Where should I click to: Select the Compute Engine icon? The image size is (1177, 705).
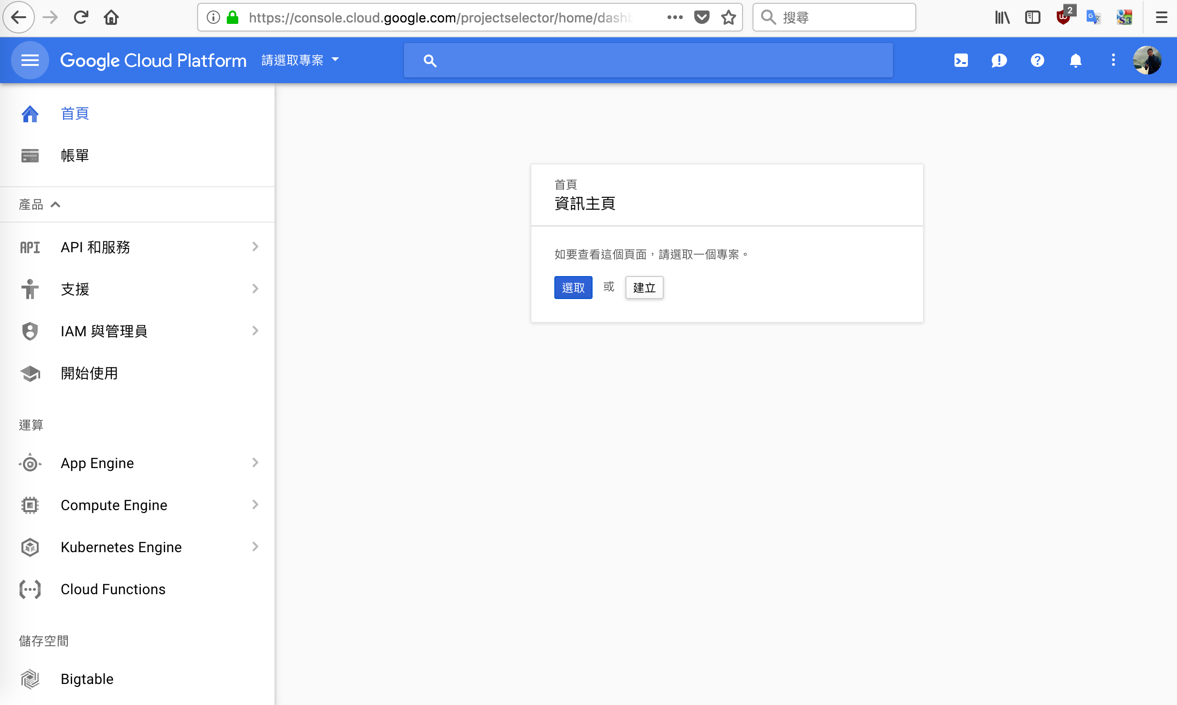30,505
